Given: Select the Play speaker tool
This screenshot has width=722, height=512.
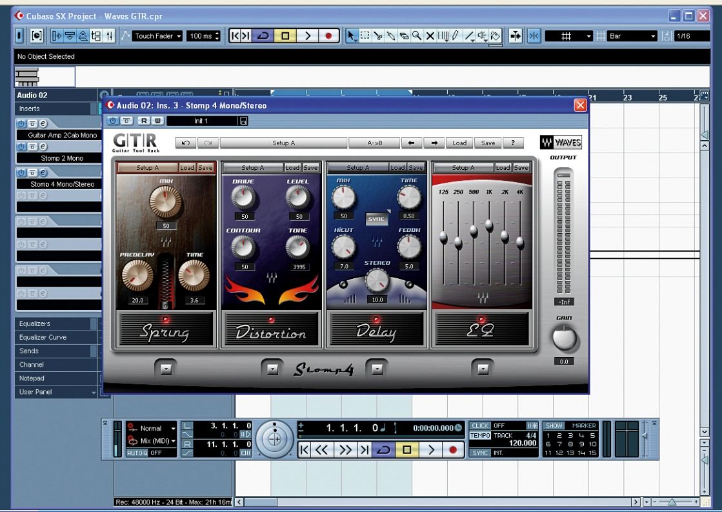Looking at the screenshot, I should tap(482, 36).
